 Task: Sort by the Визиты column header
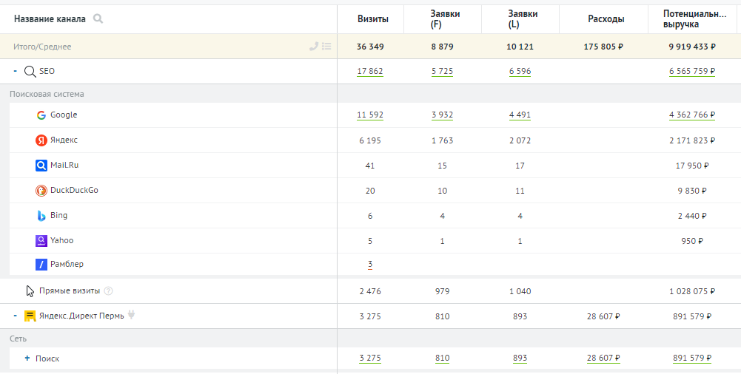point(373,19)
